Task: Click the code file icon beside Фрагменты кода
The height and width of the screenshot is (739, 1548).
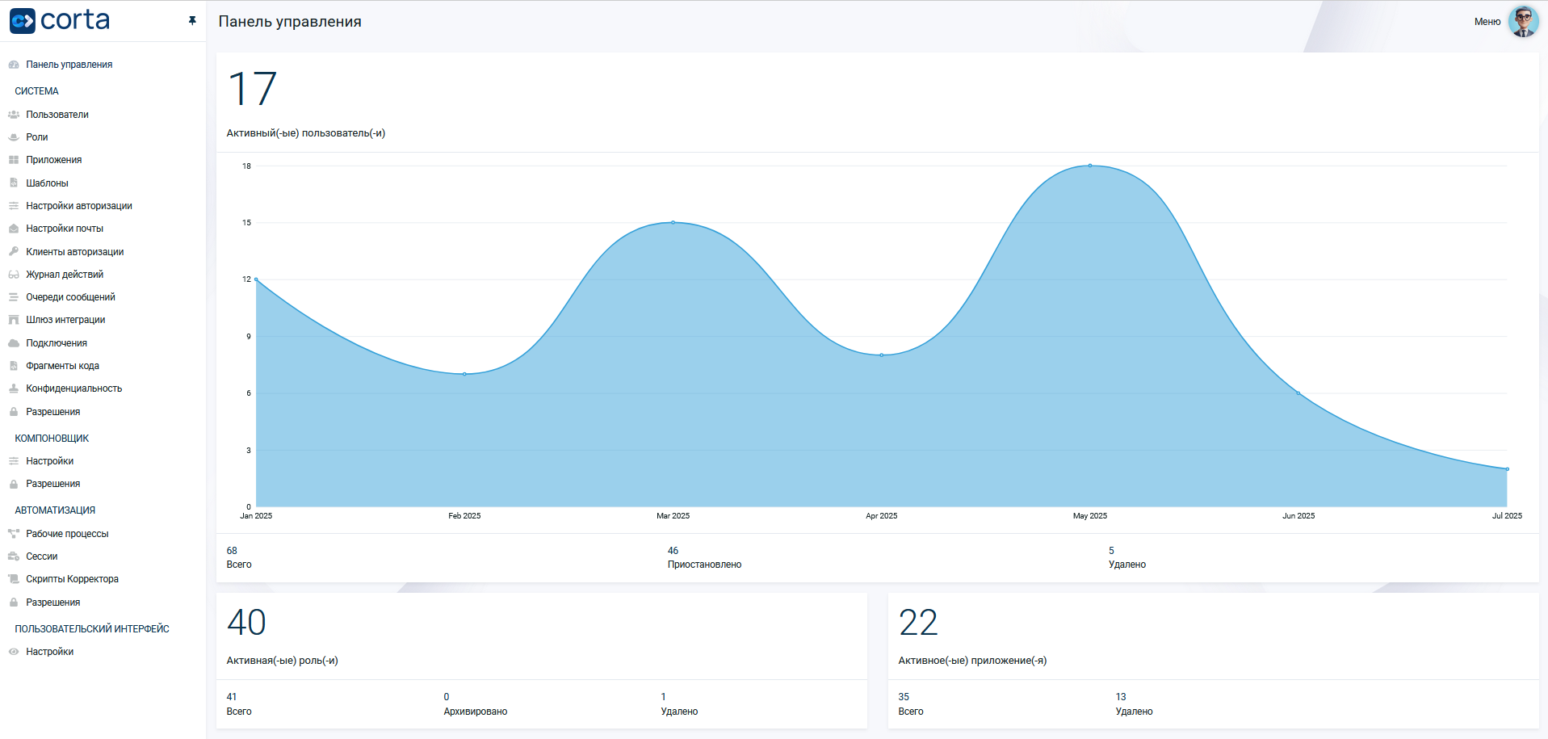Action: (14, 366)
